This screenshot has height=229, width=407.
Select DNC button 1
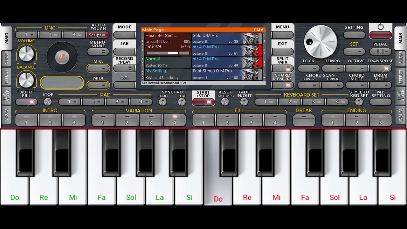[x=27, y=35]
